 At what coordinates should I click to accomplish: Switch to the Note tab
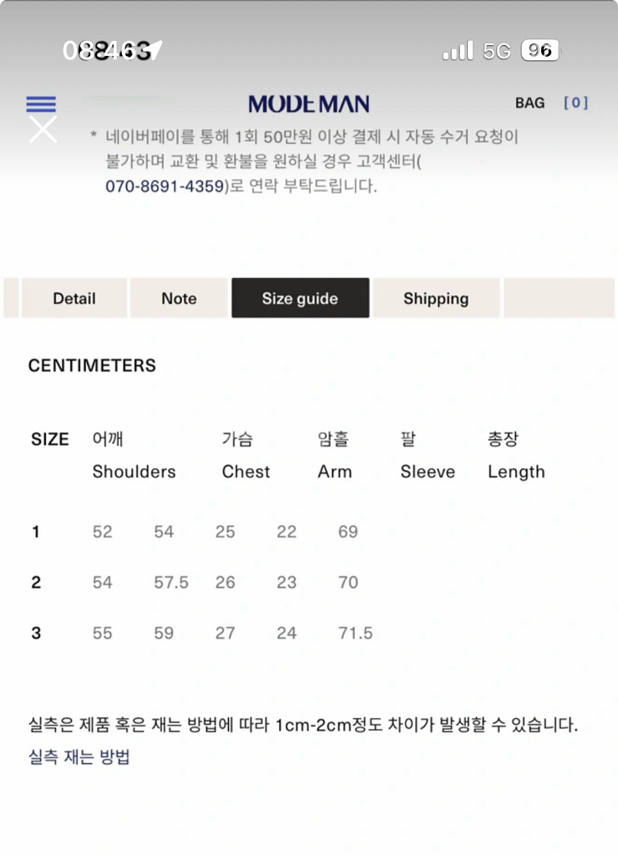click(179, 298)
